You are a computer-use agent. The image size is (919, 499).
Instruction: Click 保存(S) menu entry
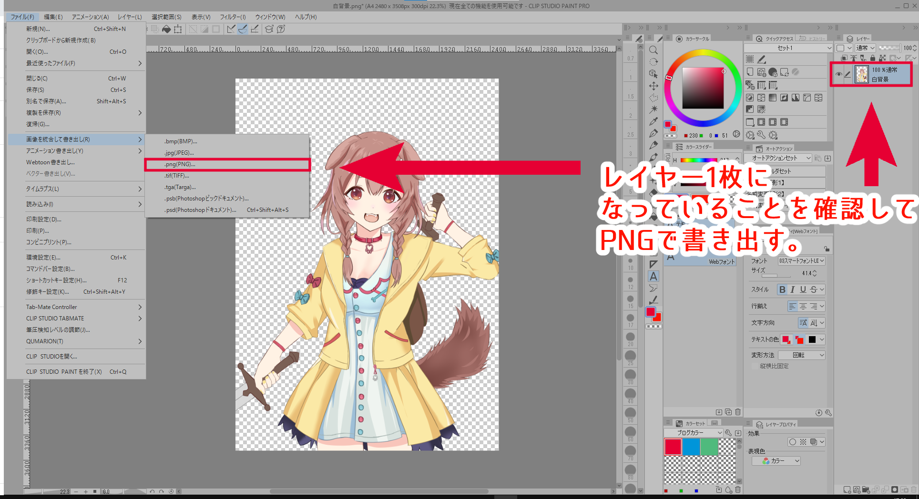76,90
